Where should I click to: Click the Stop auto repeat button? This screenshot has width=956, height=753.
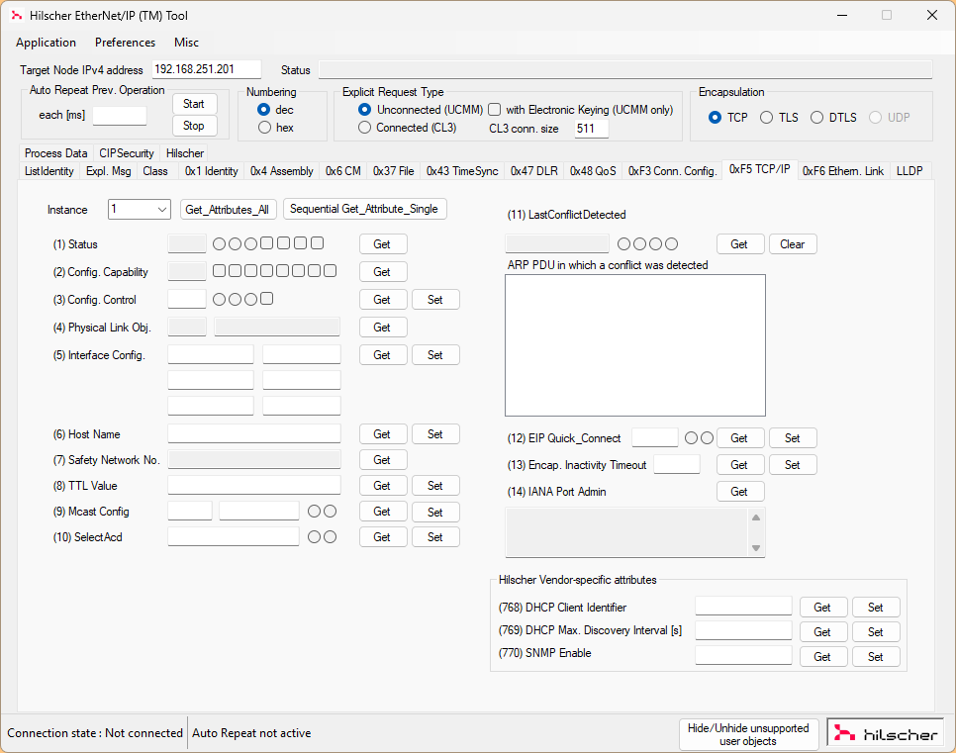(194, 126)
